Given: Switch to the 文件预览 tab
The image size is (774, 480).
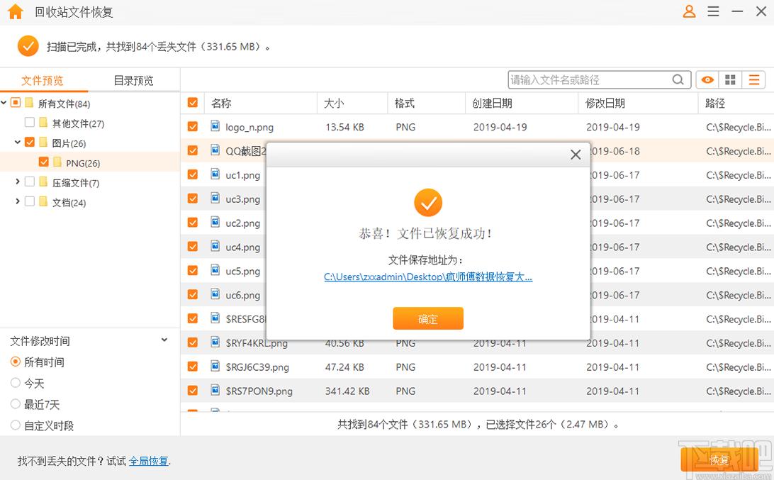Looking at the screenshot, I should [x=43, y=81].
